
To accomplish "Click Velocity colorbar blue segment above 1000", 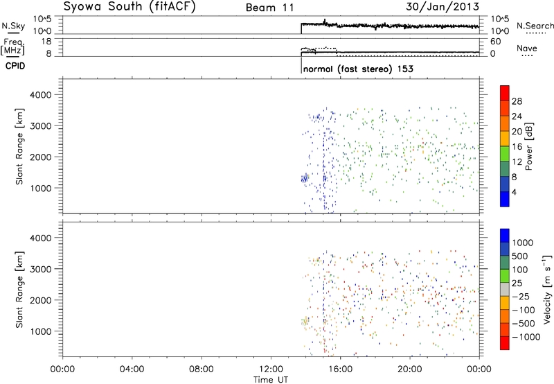I will pyautogui.click(x=505, y=236).
